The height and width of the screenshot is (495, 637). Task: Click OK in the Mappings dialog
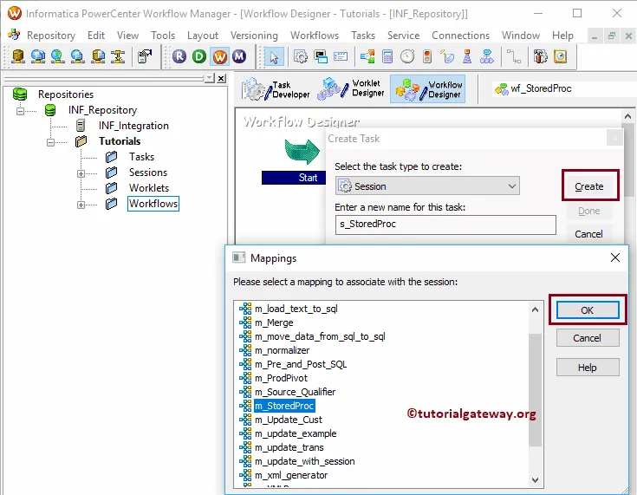click(588, 310)
